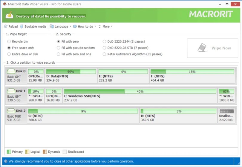Click the Unallocated space hatched block on Disk 2
242x167 pixels.
(226, 111)
